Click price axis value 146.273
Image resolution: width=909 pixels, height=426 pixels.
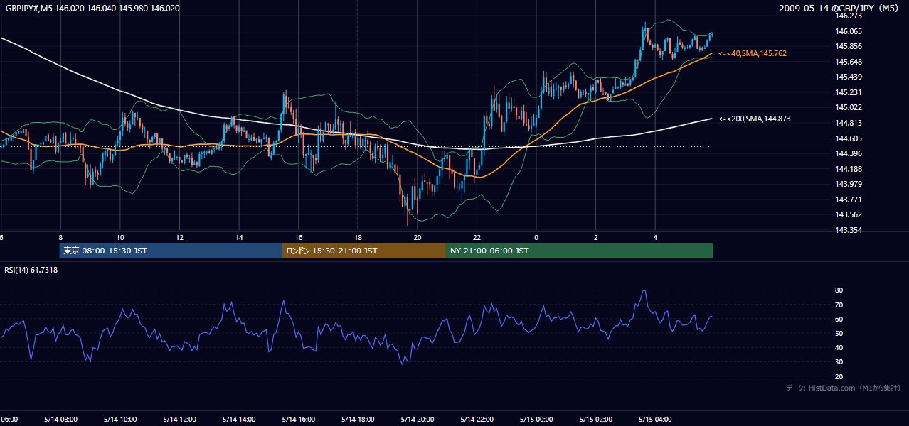pos(849,16)
